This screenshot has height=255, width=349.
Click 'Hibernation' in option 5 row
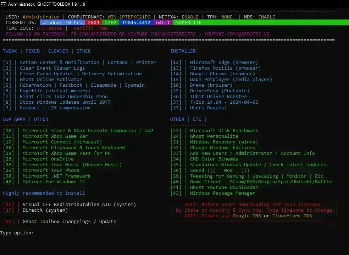coord(35,85)
